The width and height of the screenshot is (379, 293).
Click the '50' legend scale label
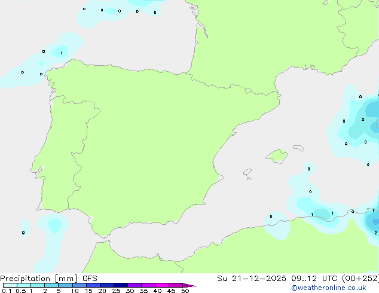pos(185,291)
